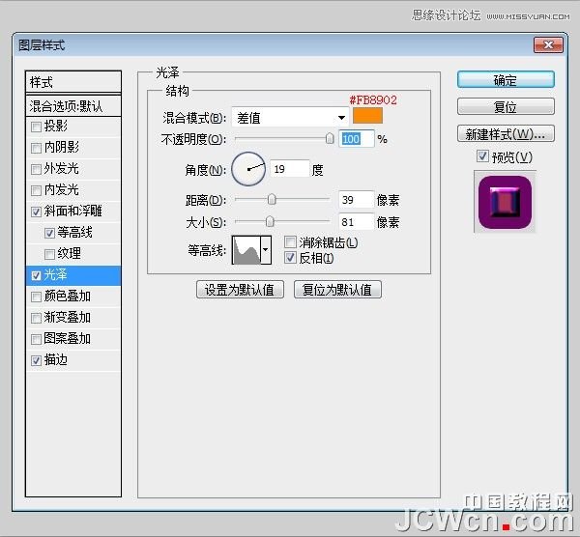The height and width of the screenshot is (537, 580).
Task: Select the 投影 style row label
Action: coord(55,126)
